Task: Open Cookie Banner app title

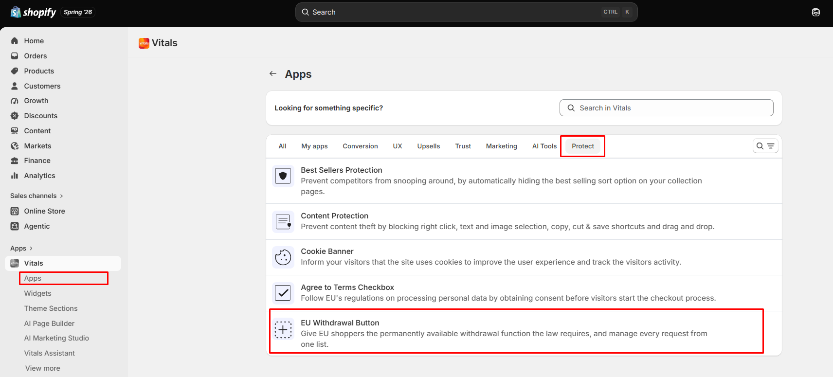Action: (x=327, y=251)
